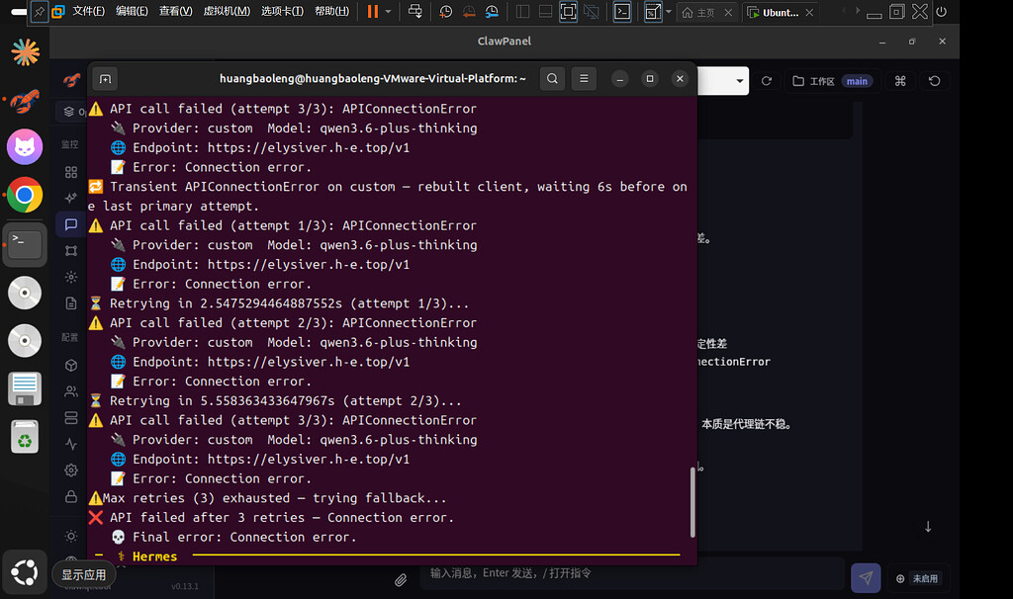The width and height of the screenshot is (1013, 599).
Task: Click the 未启用 status button
Action: pyautogui.click(x=917, y=578)
